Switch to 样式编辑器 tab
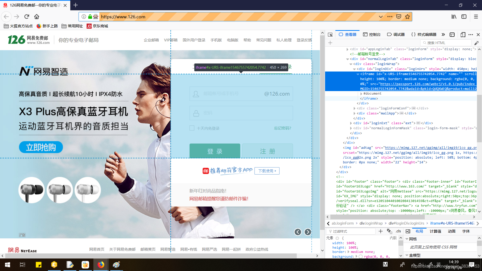Screen dimensions: 482x271 coord(424,35)
